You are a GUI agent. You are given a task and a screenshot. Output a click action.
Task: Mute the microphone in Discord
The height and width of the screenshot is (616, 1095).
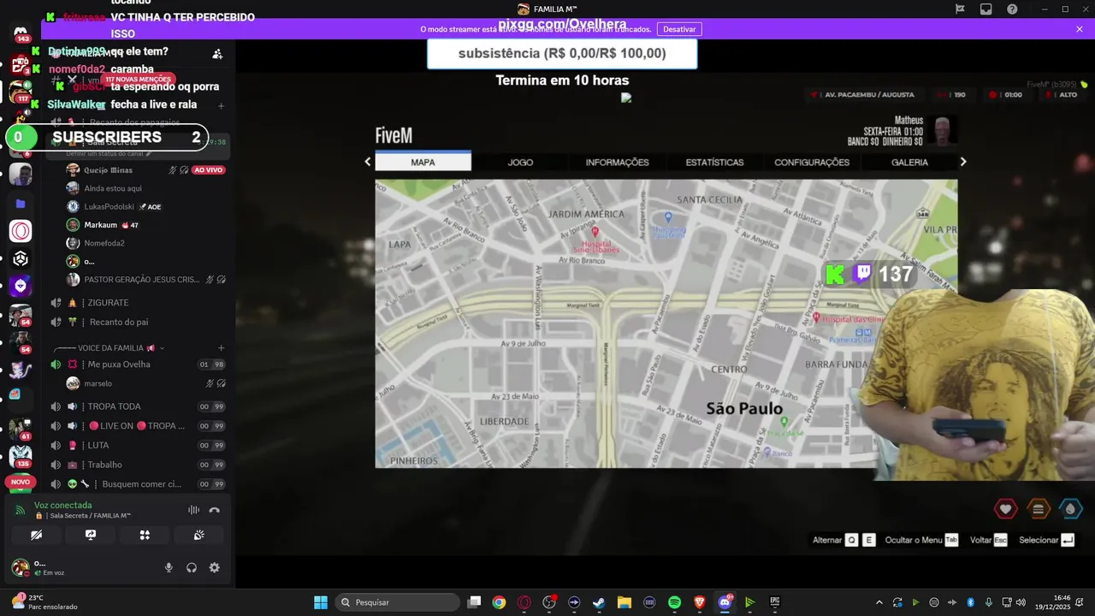(169, 567)
